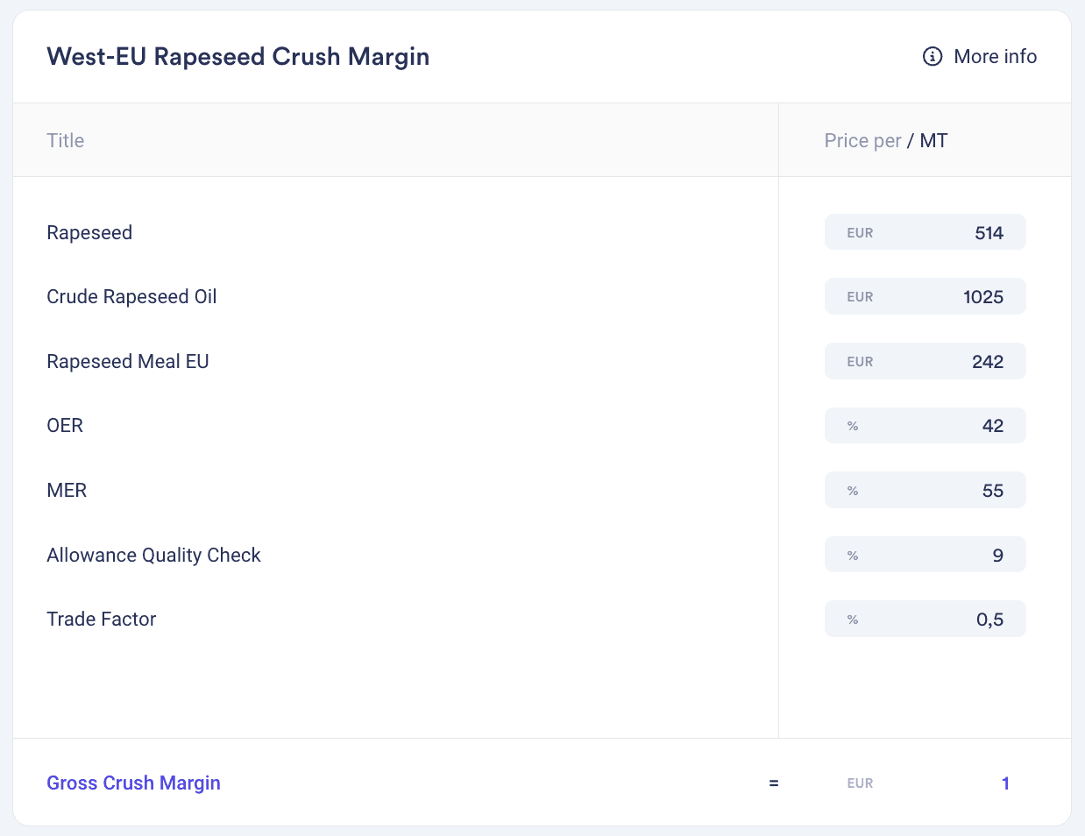Click the Rapeseed Meal EU label
Viewport: 1085px width, 836px height.
(128, 361)
